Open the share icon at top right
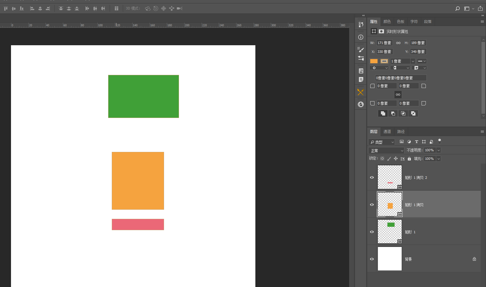The width and height of the screenshot is (486, 287). [x=480, y=8]
